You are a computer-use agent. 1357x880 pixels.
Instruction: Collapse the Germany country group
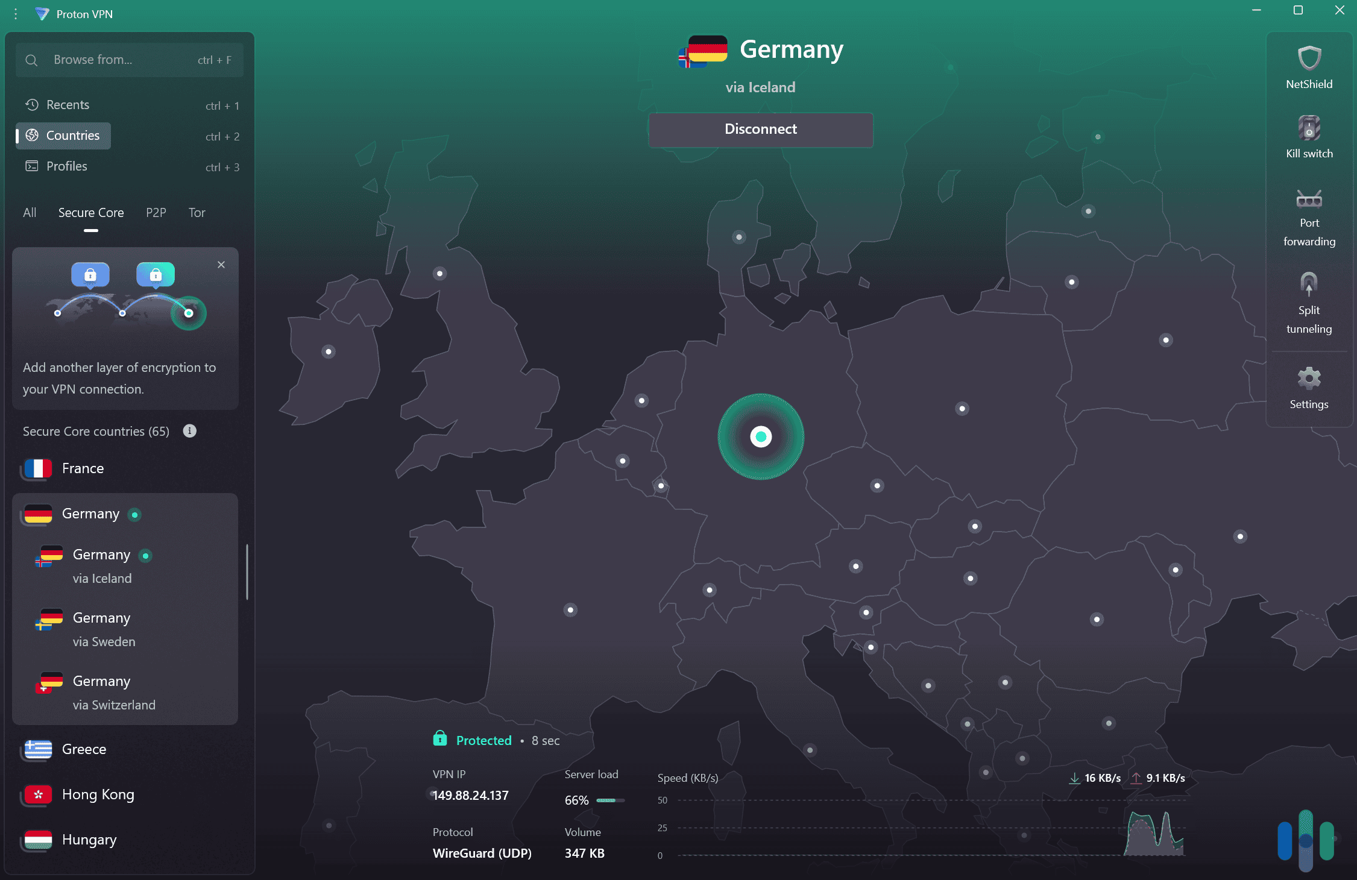[90, 514]
